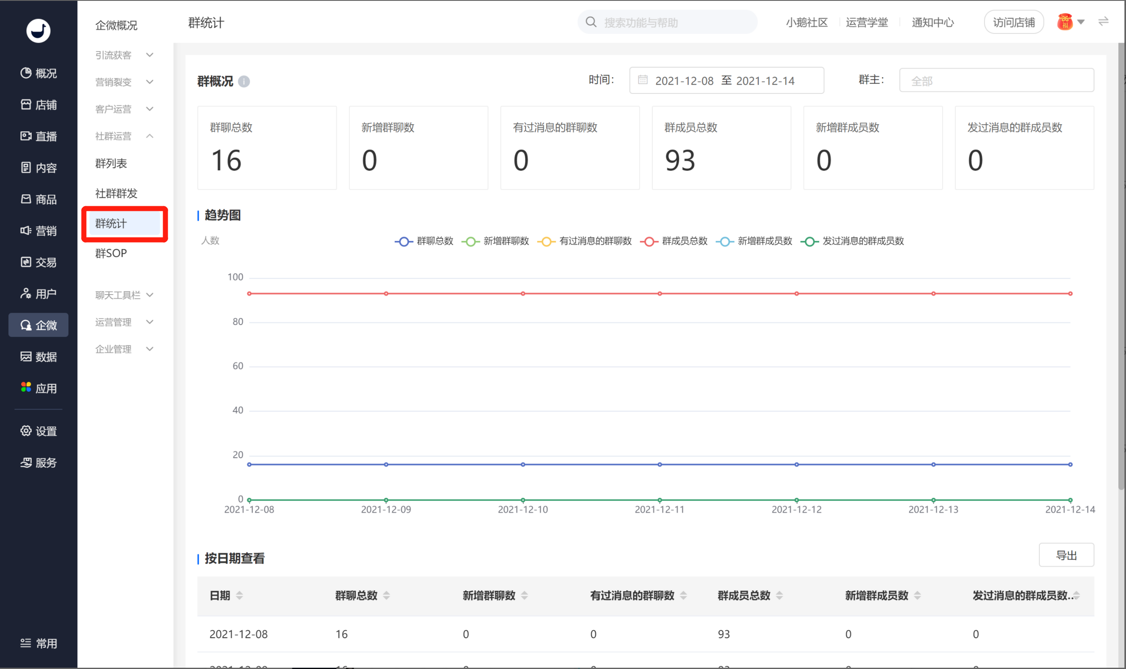Sort table by 群成员总数 column
This screenshot has width=1126, height=669.
(779, 595)
